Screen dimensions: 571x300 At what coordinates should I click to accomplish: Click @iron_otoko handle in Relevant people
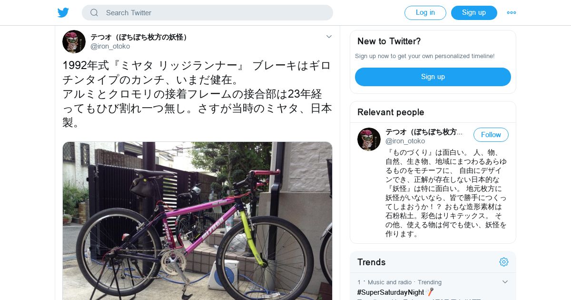tap(405, 141)
